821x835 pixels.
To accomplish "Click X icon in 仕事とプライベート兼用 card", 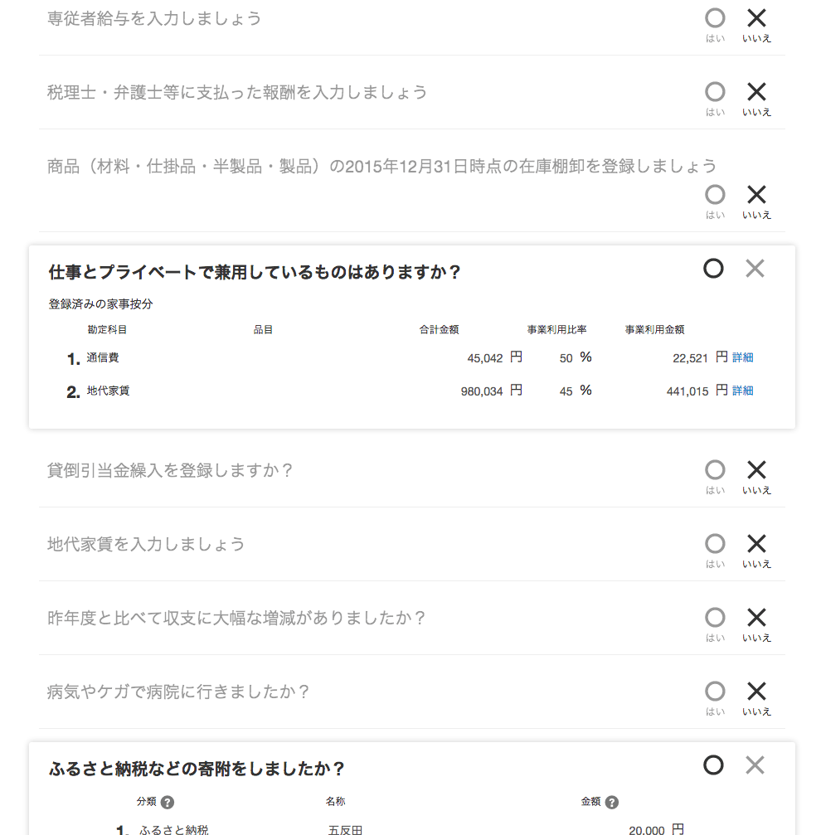I will [755, 269].
